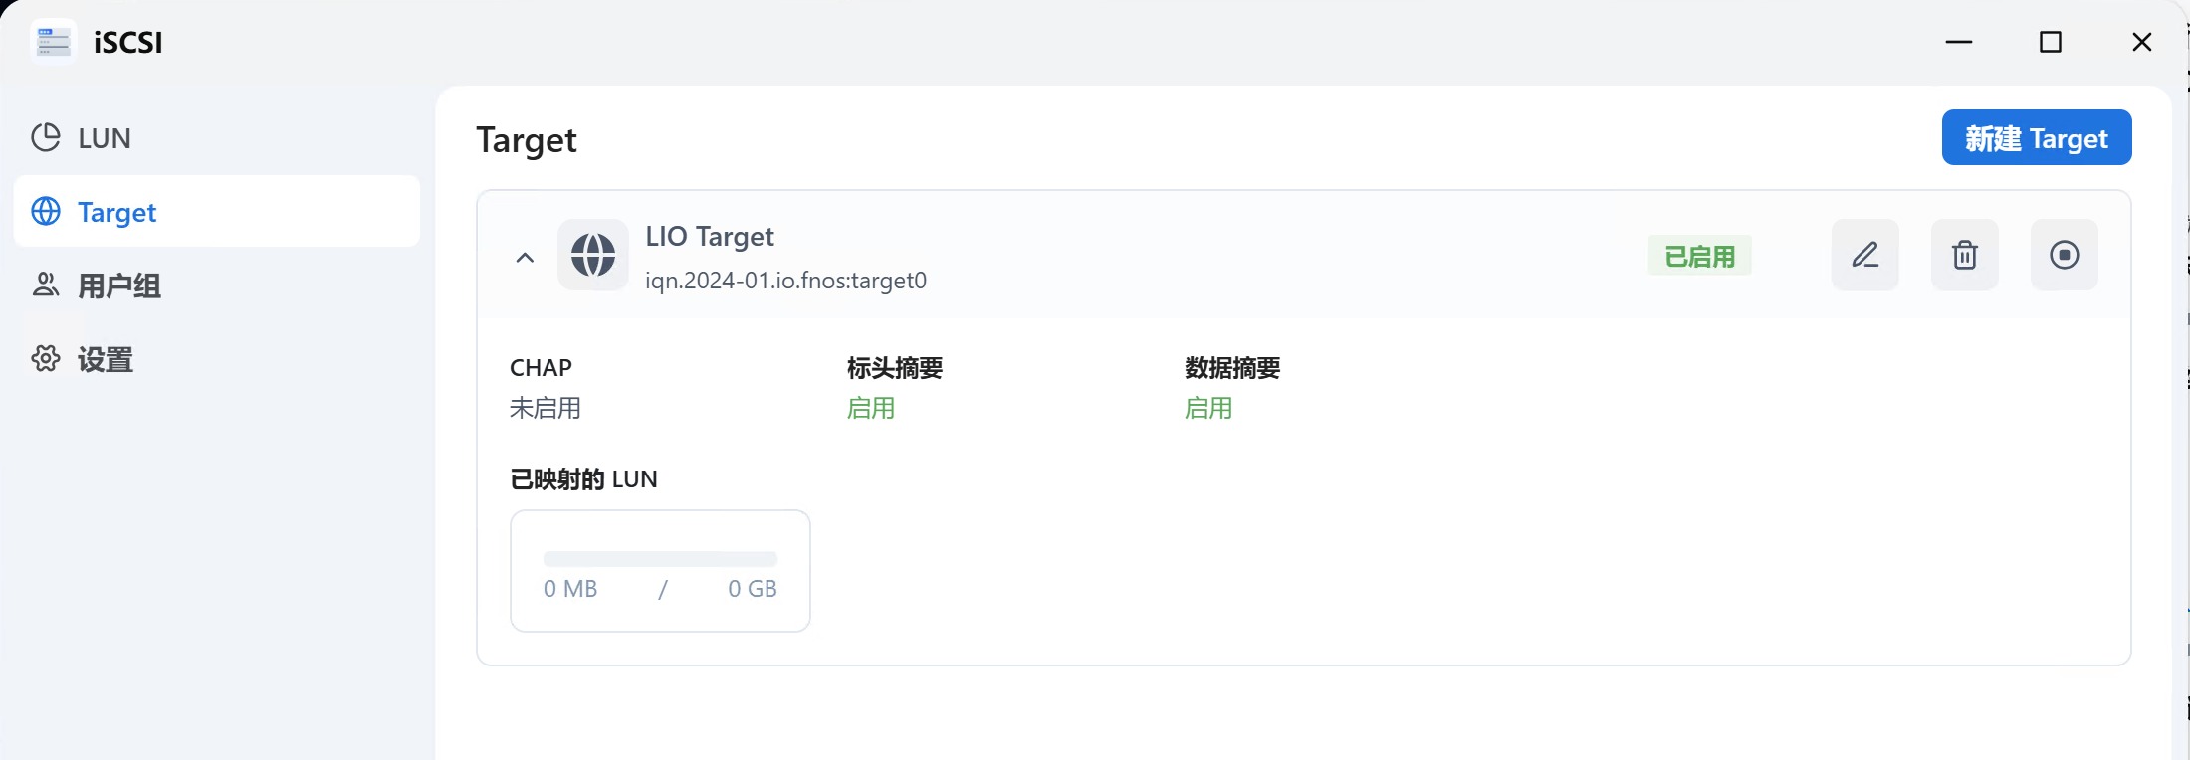Open the 设置 settings page
This screenshot has width=2190, height=760.
[105, 359]
